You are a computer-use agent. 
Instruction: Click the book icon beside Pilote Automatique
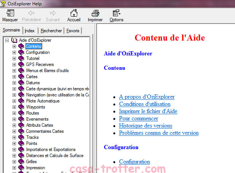pos(21,101)
